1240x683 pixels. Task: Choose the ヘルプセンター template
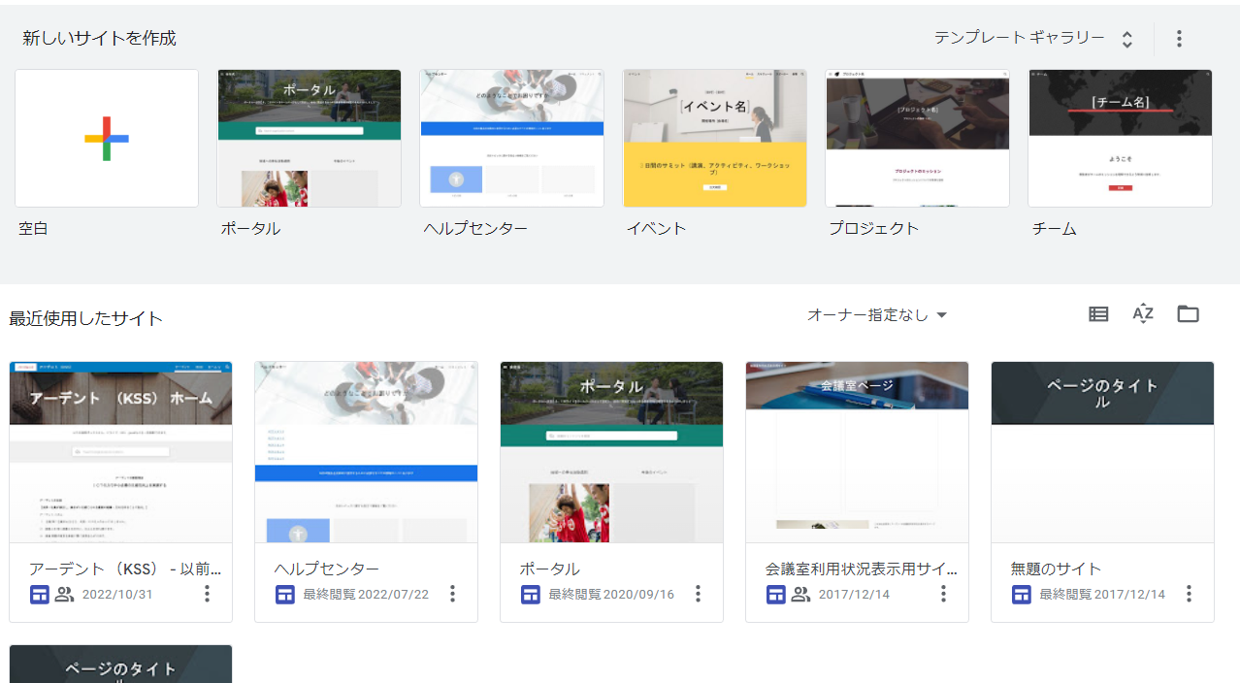click(x=511, y=138)
